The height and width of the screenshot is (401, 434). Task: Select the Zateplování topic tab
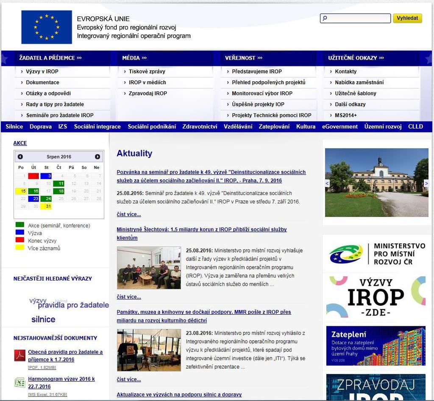[274, 126]
